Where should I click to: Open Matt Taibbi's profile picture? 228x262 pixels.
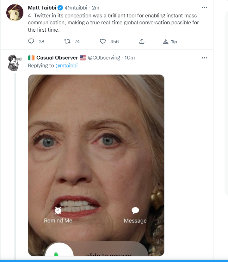click(x=15, y=13)
